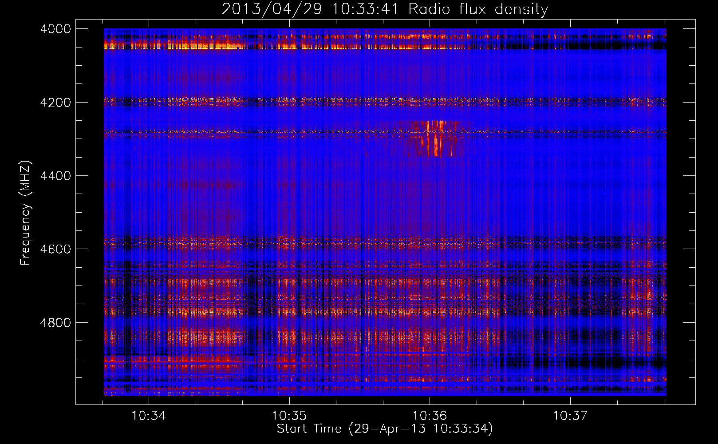Click the 'Start Time (29-Apr-13 10:33:34)' label
This screenshot has width=718, height=444.
(x=385, y=429)
